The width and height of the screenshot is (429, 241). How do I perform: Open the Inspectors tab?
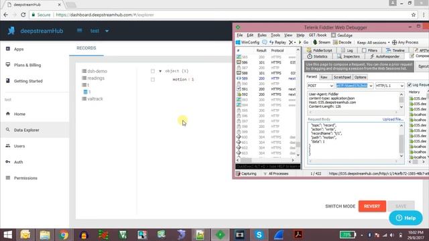(349, 56)
